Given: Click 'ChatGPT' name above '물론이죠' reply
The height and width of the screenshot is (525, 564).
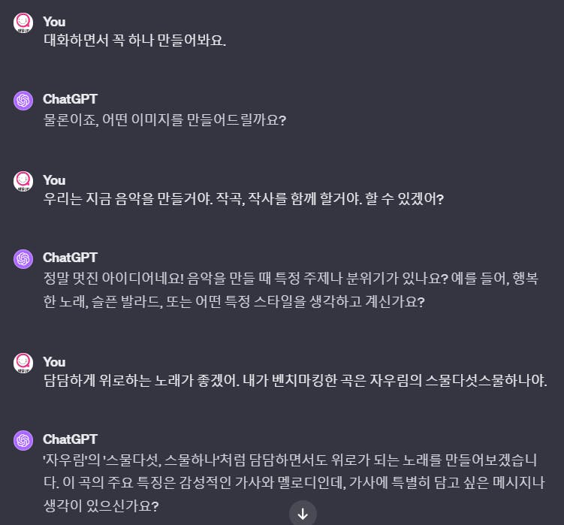Looking at the screenshot, I should coord(70,99).
